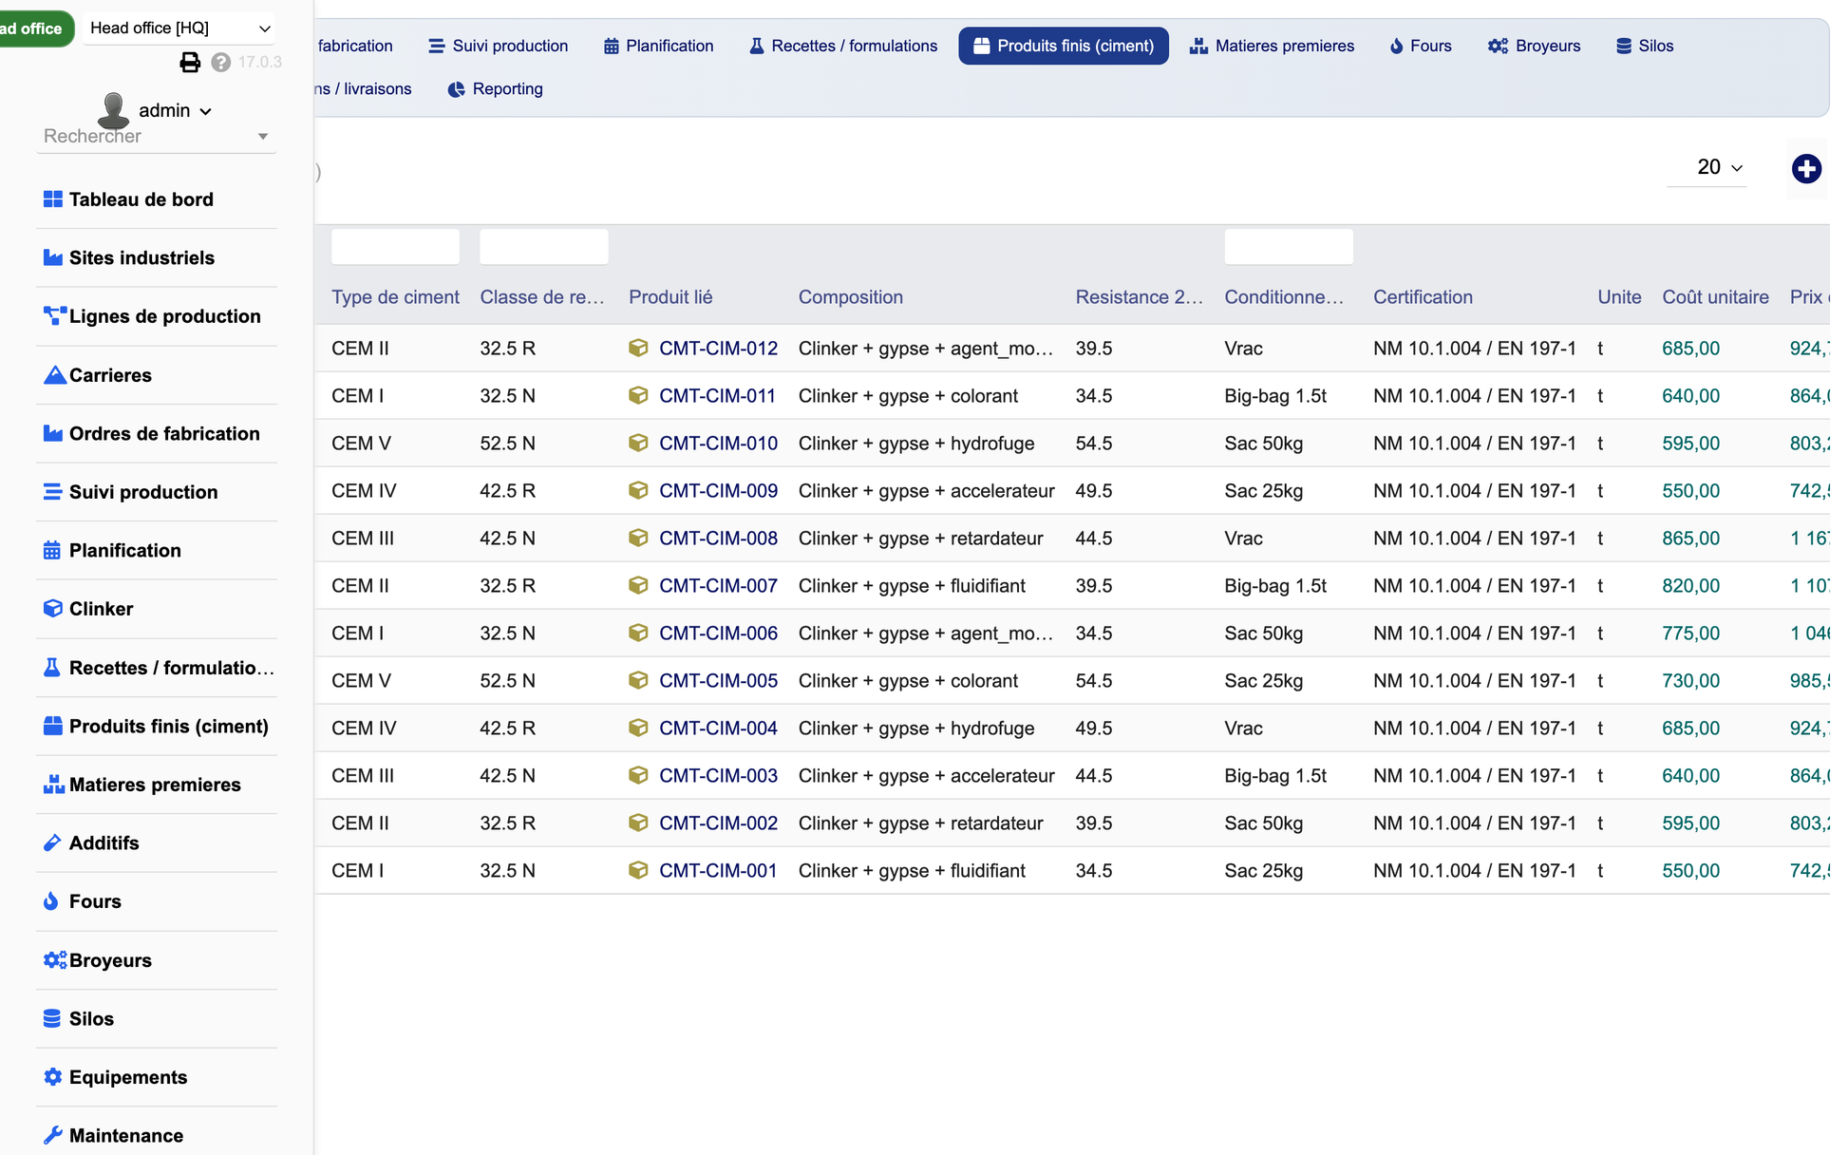Open the Fours tab
Viewport: 1848px width, 1155px height.
tap(1422, 47)
